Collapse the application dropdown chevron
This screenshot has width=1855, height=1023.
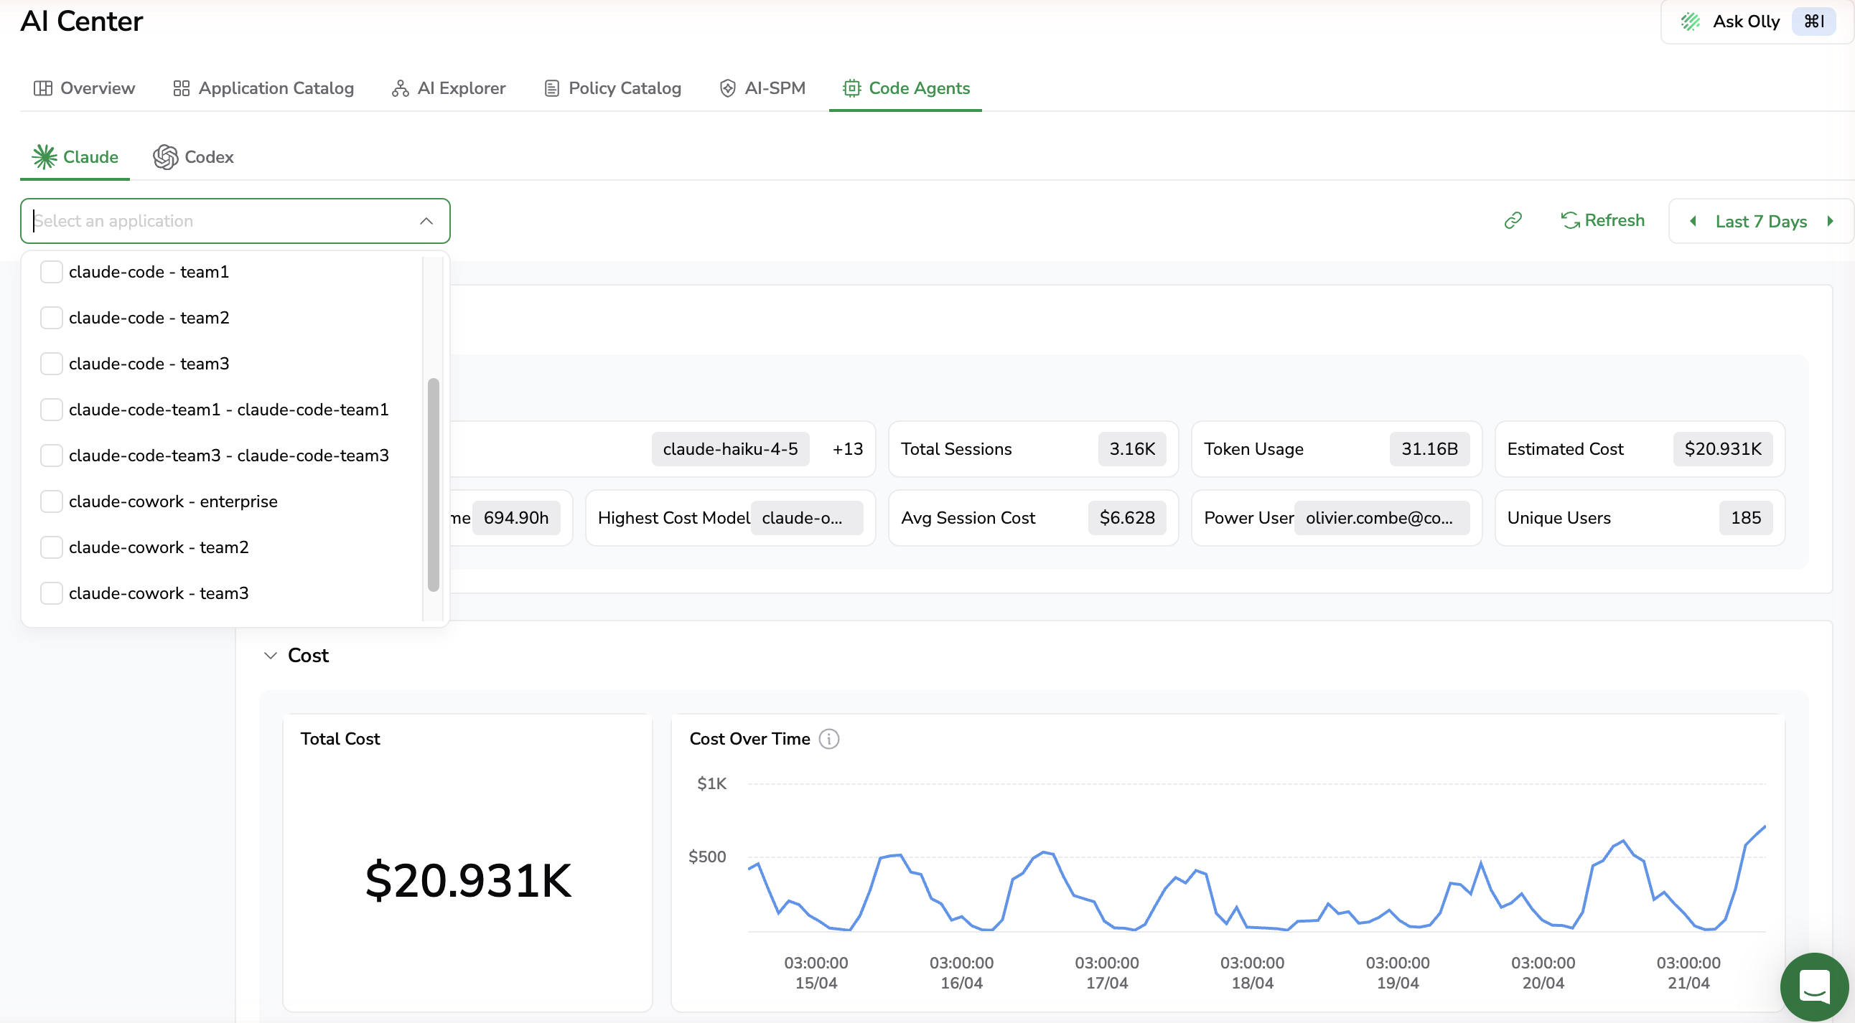tap(426, 221)
